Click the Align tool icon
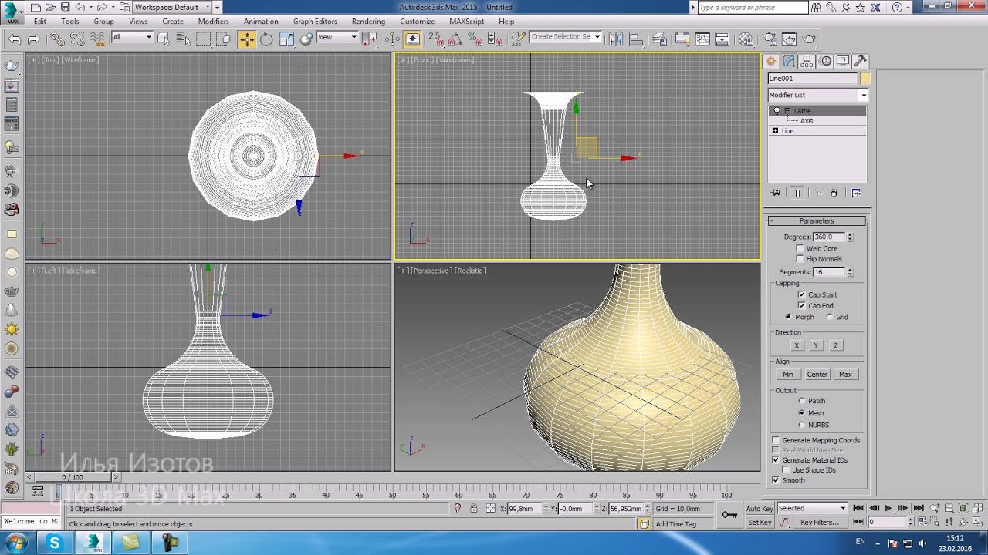Screen dimensions: 988x555 tap(636, 39)
